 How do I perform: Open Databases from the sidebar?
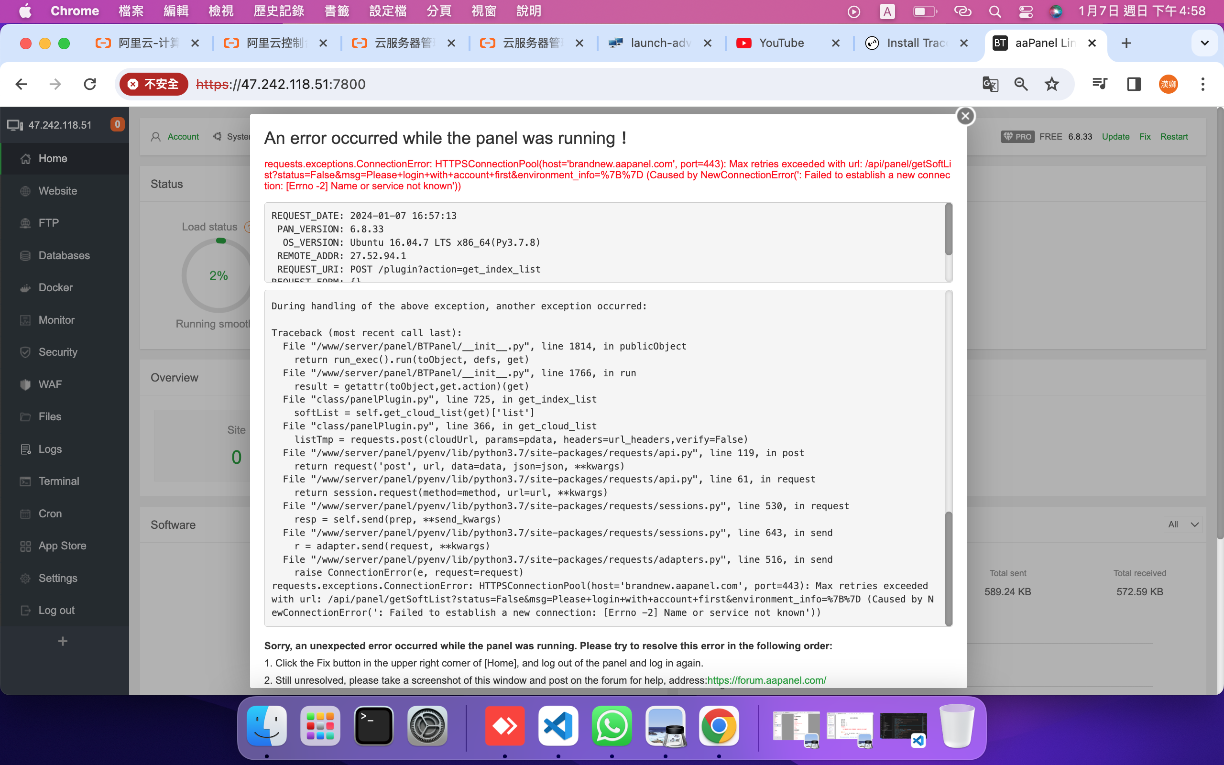pos(64,255)
